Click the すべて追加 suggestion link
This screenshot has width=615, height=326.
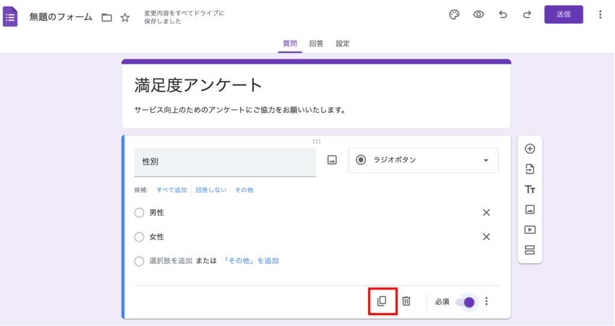click(172, 190)
